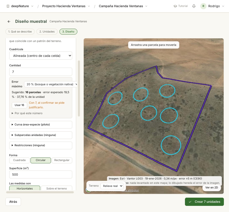Select Rectangular plot shape
The width and height of the screenshot is (229, 212).
pos(62,160)
